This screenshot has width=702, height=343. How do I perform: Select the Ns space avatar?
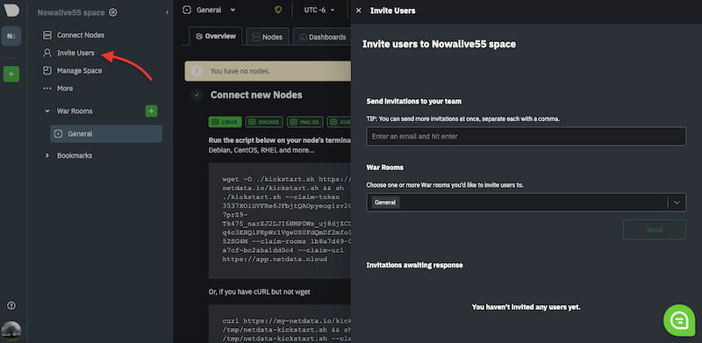tap(11, 36)
